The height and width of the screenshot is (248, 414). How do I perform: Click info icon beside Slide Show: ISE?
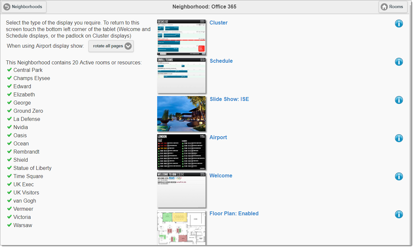coord(399,100)
